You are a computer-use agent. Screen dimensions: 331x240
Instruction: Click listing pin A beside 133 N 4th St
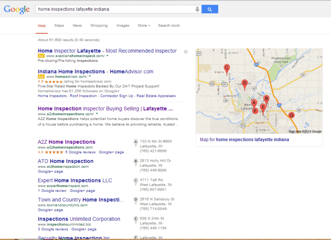[x=136, y=143]
